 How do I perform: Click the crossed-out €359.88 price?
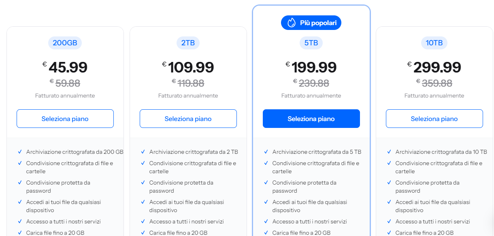tap(437, 83)
